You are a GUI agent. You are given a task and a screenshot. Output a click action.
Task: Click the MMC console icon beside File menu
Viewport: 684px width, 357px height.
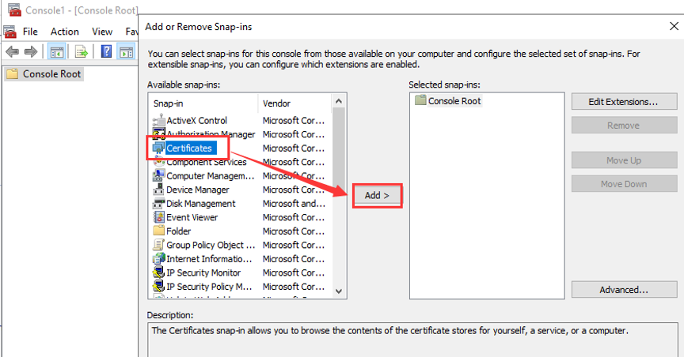(10, 32)
